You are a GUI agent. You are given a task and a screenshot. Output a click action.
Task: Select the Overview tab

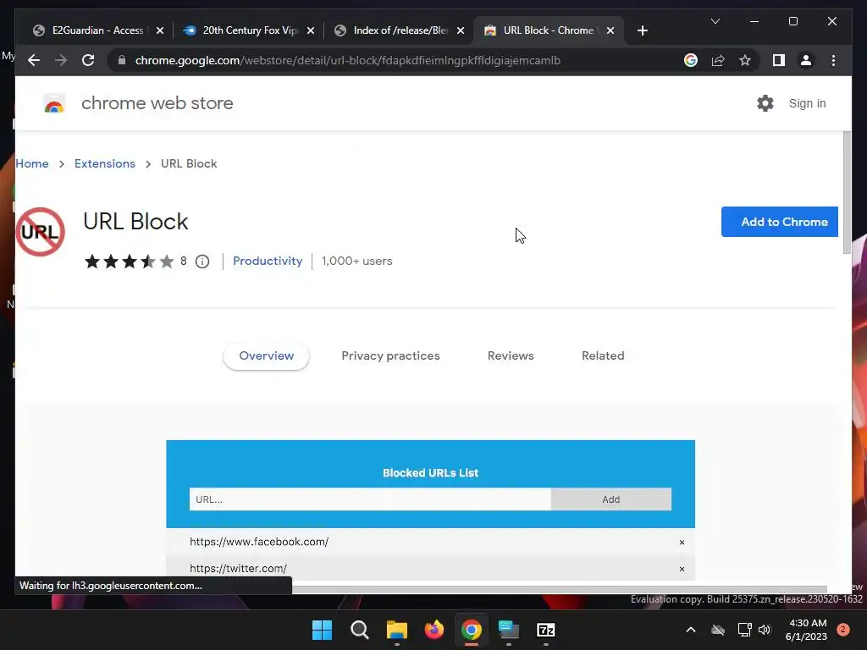(x=267, y=356)
